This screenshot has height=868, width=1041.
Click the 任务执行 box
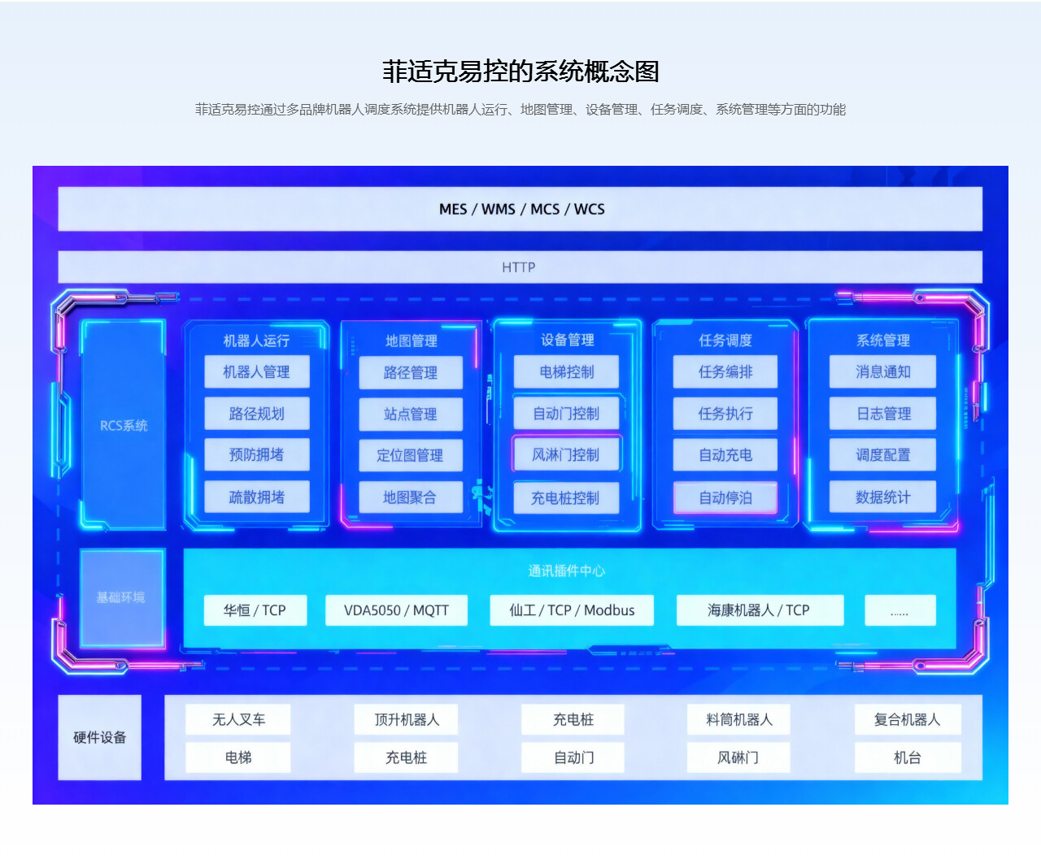click(x=725, y=414)
